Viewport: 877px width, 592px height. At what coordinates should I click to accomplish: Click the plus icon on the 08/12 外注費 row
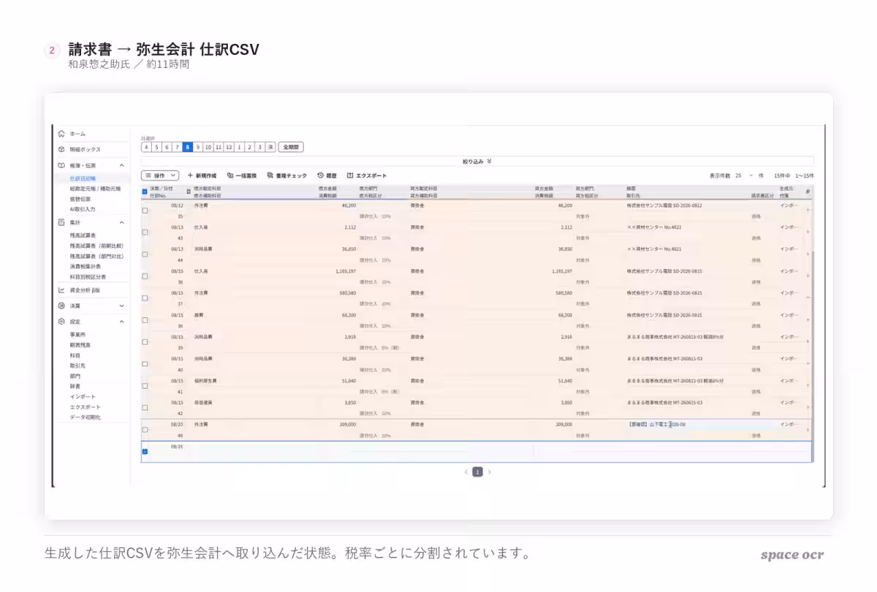[x=808, y=210]
